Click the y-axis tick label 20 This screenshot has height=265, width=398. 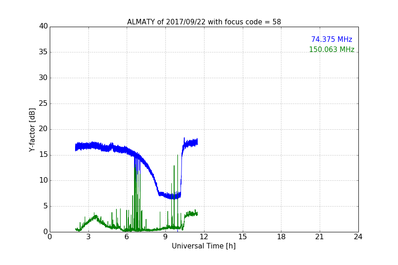tap(43, 129)
